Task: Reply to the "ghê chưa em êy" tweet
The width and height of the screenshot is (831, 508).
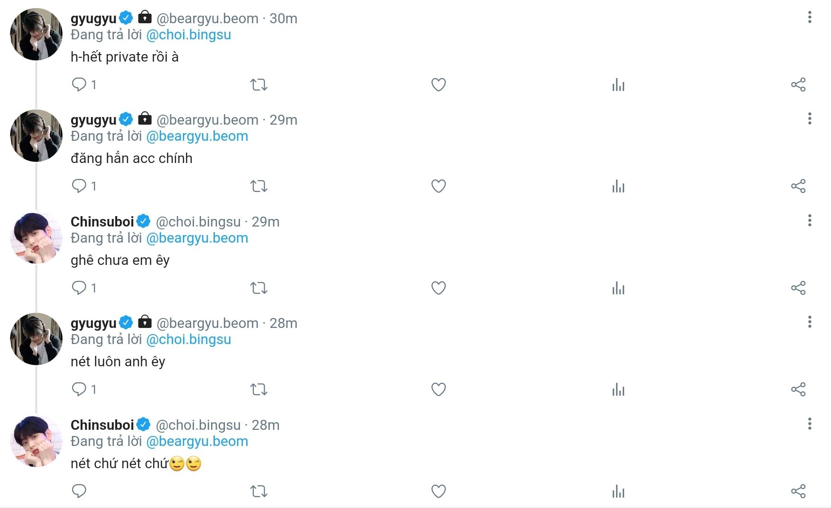Action: [x=79, y=288]
